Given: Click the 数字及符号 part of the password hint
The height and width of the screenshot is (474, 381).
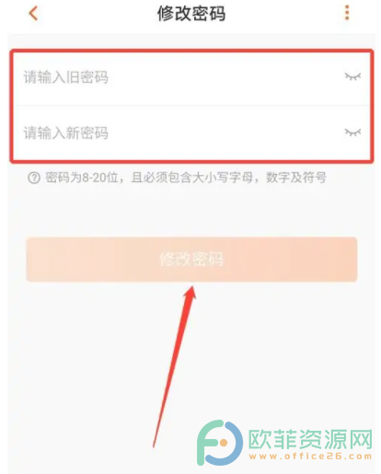Looking at the screenshot, I should [296, 178].
